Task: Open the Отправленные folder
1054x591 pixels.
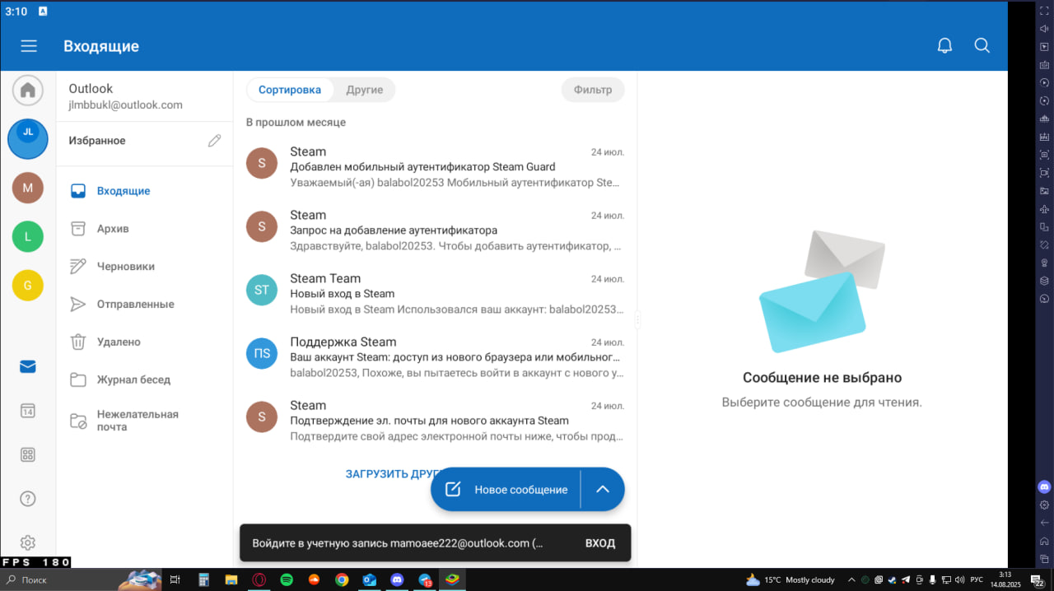Action: click(x=145, y=305)
